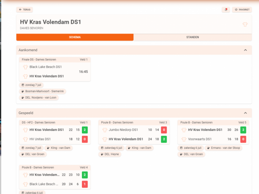259x194 pixels.
Task: Mark team as FAVORIET
Action: click(x=242, y=10)
